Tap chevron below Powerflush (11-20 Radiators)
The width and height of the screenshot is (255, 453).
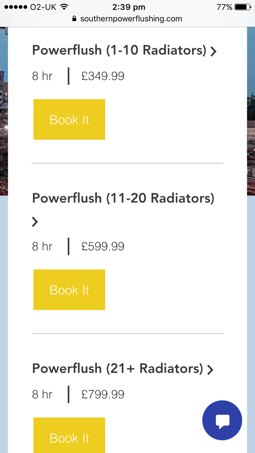[x=35, y=222]
